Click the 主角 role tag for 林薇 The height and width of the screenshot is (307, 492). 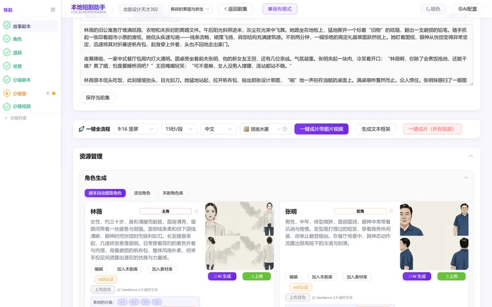coord(165,211)
